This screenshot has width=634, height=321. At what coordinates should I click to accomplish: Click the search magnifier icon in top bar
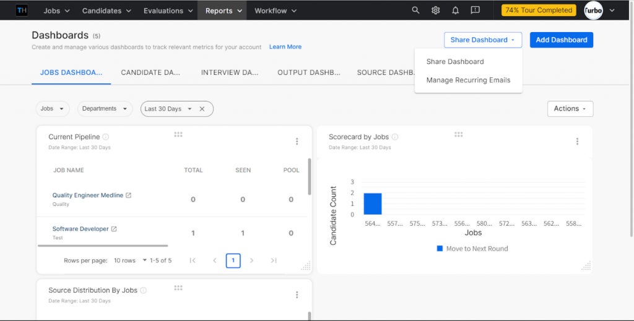(x=415, y=11)
